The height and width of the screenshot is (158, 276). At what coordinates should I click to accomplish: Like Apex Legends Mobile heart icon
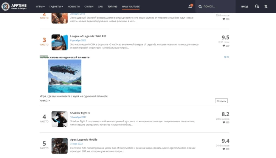pyautogui.click(x=224, y=149)
